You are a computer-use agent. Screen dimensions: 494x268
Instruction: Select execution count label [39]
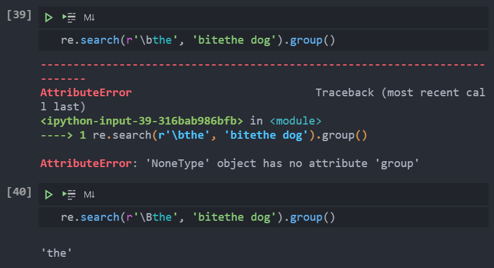point(19,15)
